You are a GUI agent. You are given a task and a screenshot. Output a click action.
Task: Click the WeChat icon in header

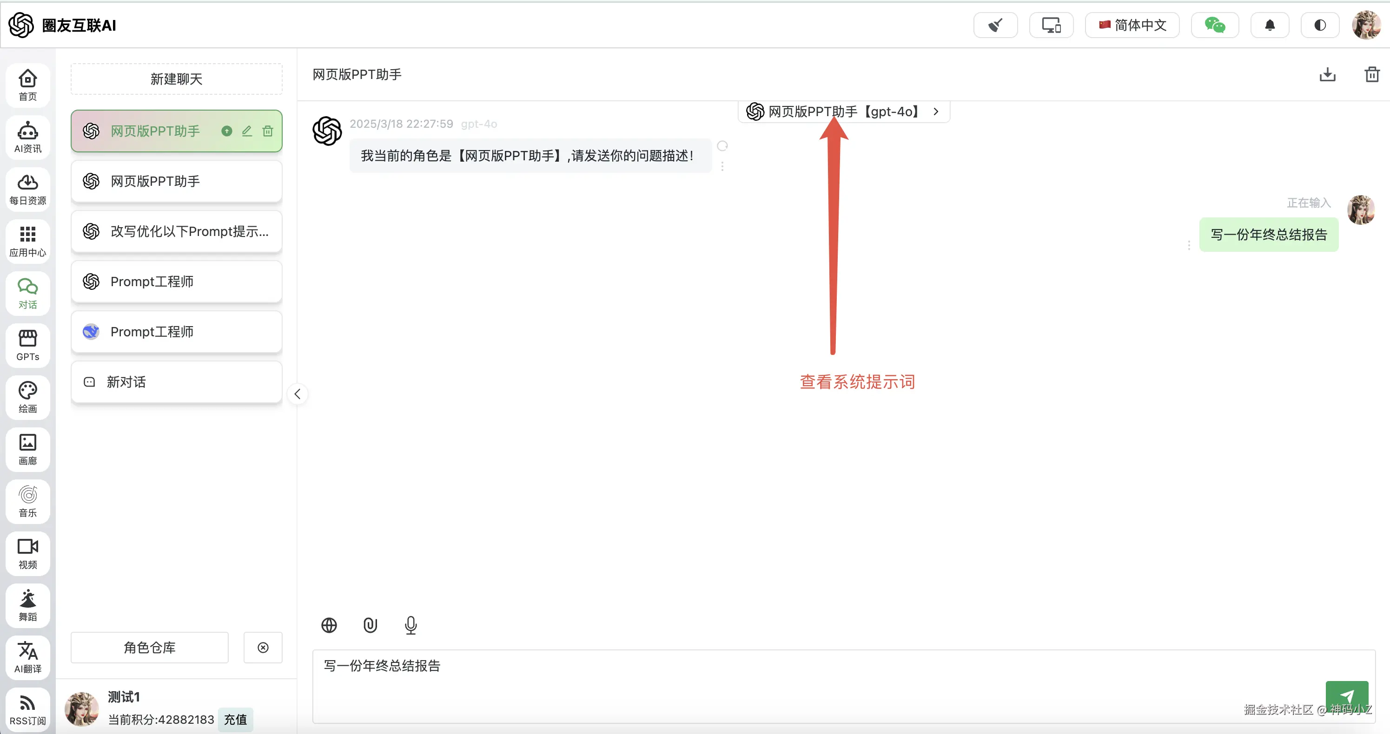(x=1215, y=26)
